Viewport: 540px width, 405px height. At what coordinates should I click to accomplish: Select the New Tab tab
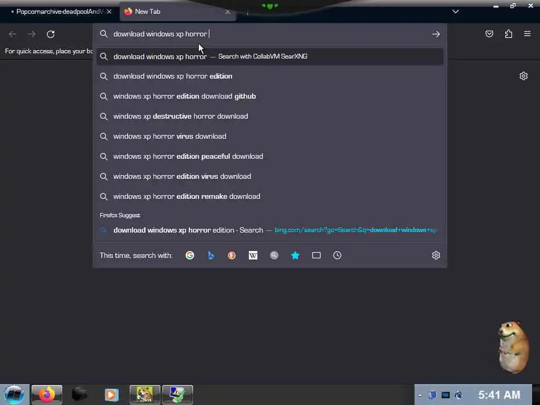(177, 12)
